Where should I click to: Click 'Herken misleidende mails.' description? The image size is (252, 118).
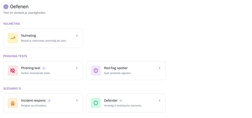point(36,73)
